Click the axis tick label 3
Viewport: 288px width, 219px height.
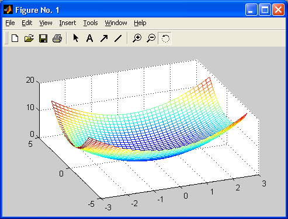click(x=264, y=183)
